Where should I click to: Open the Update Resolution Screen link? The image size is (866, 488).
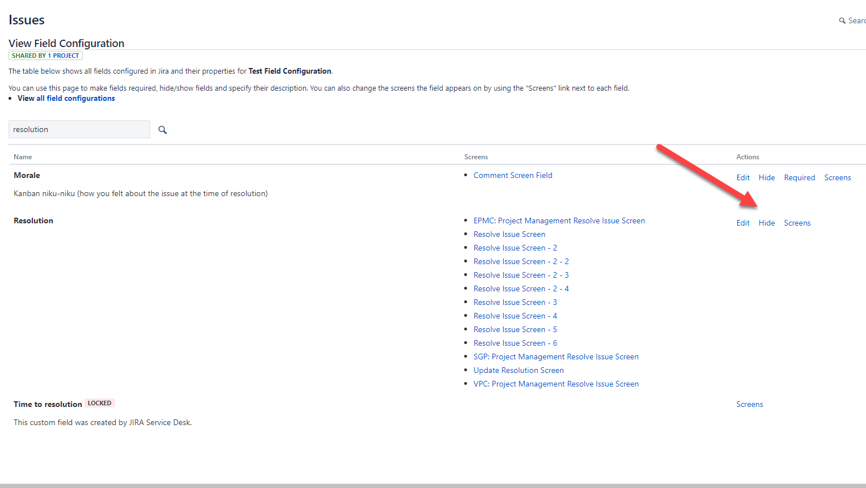coord(518,370)
